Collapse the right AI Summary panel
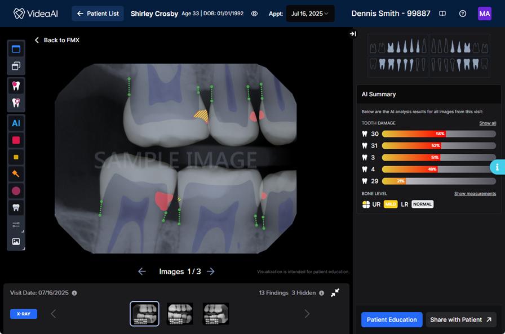Screen dimensions: 505x334 coord(353,34)
